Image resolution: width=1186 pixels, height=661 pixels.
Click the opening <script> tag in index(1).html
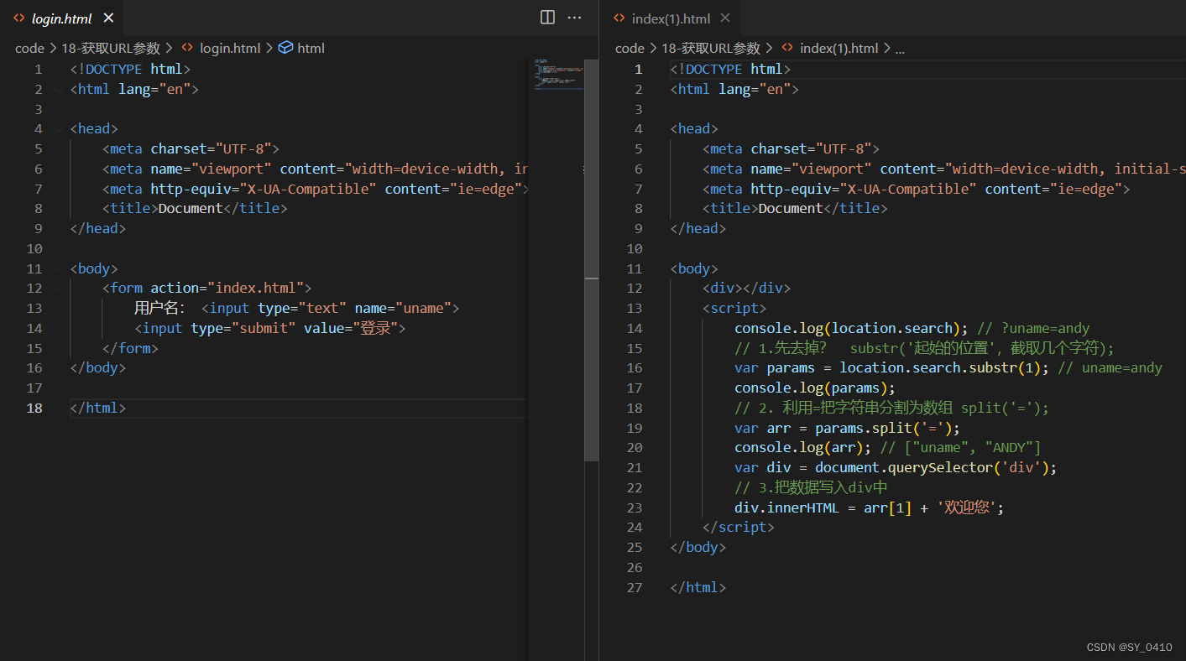pyautogui.click(x=734, y=308)
